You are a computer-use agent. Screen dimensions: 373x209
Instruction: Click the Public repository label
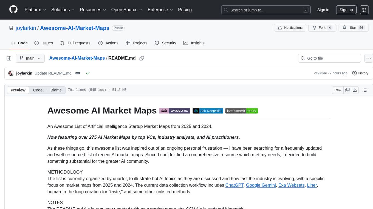coord(118,28)
